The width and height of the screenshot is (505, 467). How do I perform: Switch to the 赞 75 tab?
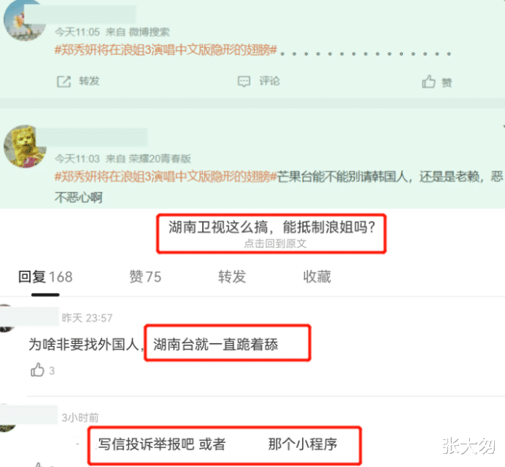click(x=145, y=277)
